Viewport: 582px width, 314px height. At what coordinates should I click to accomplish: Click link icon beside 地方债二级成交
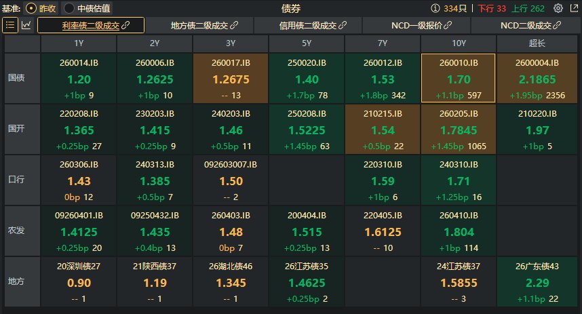pos(234,25)
